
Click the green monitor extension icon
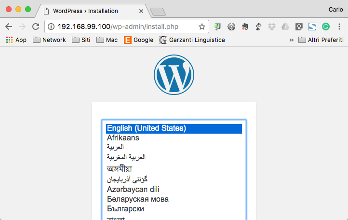coord(217,27)
